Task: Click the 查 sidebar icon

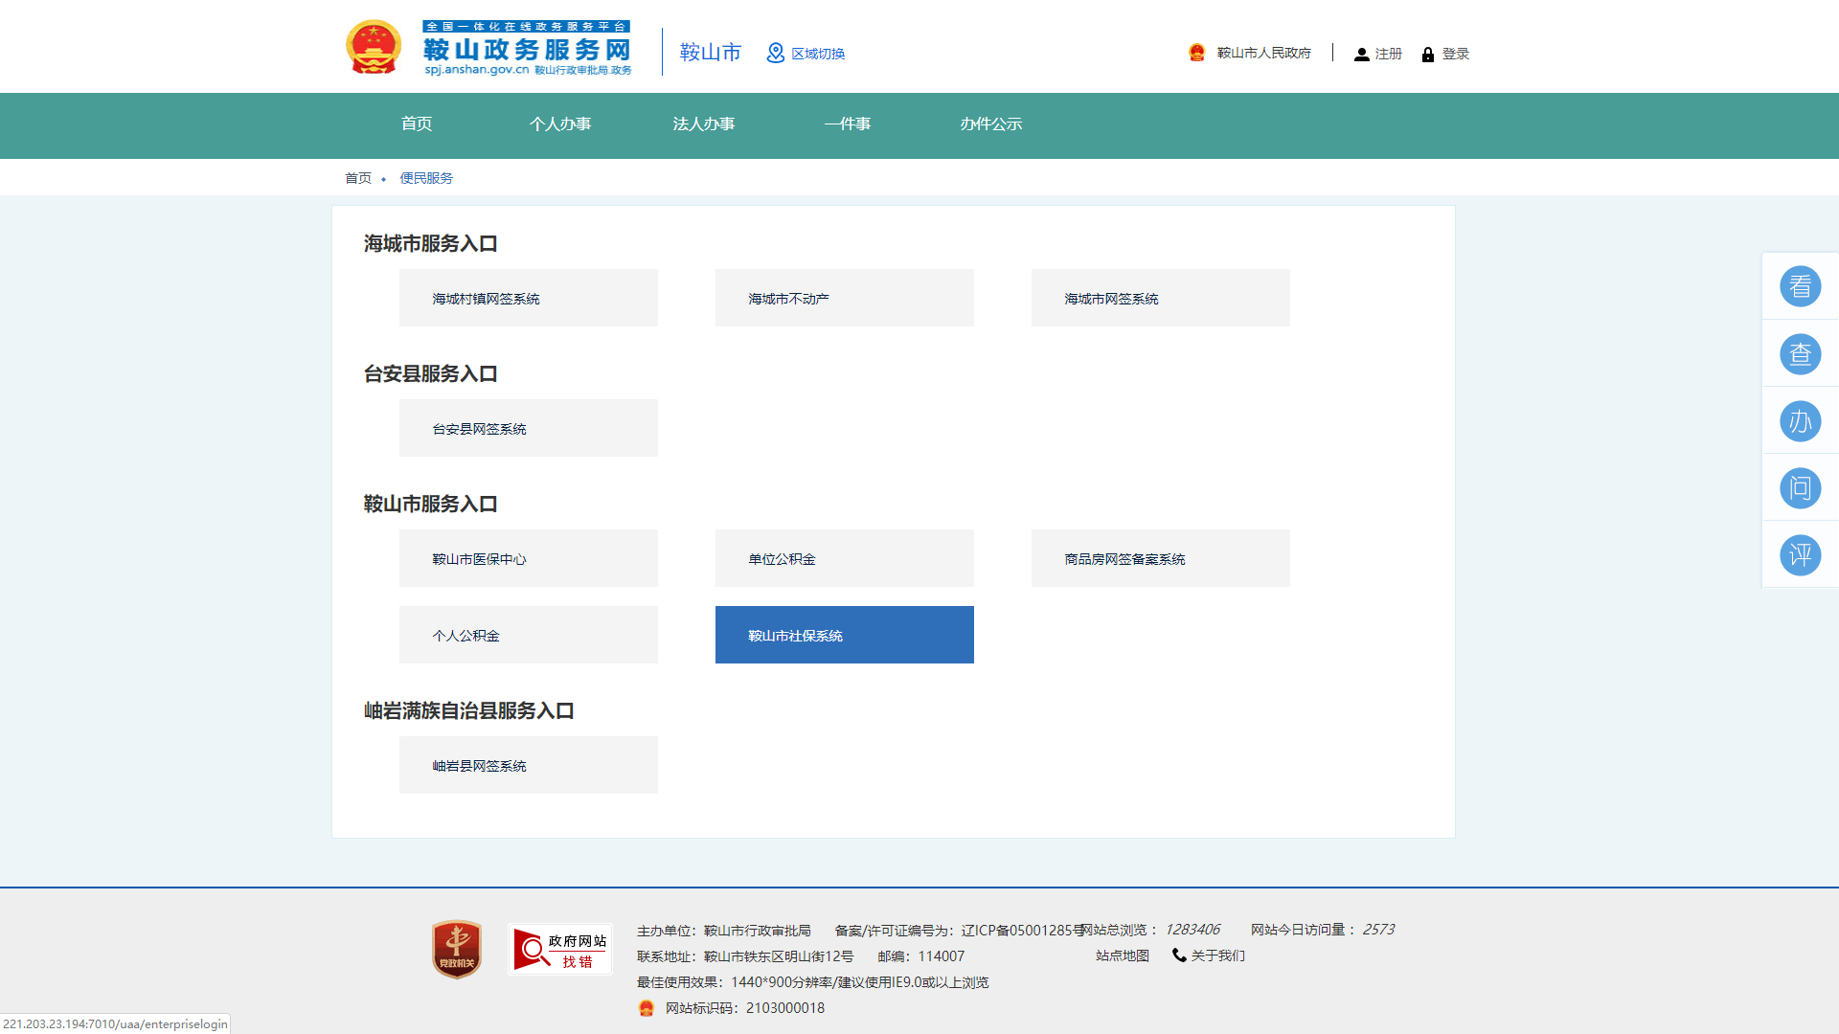Action: click(x=1801, y=353)
